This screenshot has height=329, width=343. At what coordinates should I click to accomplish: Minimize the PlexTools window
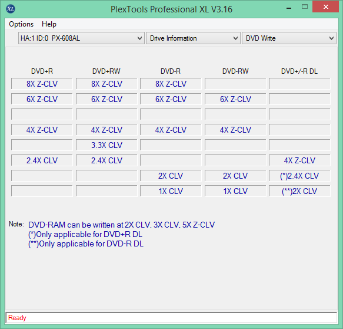[289, 8]
